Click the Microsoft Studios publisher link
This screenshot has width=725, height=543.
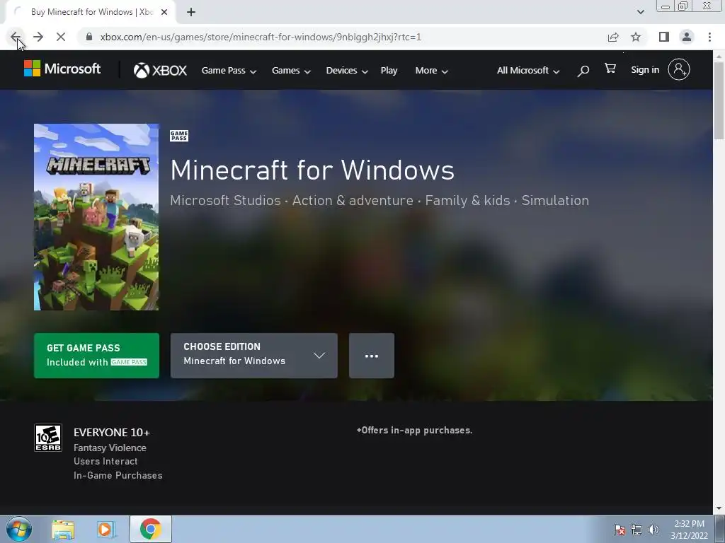click(x=225, y=200)
